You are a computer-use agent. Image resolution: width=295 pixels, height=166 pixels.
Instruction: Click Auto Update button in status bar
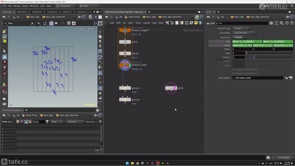point(284,158)
